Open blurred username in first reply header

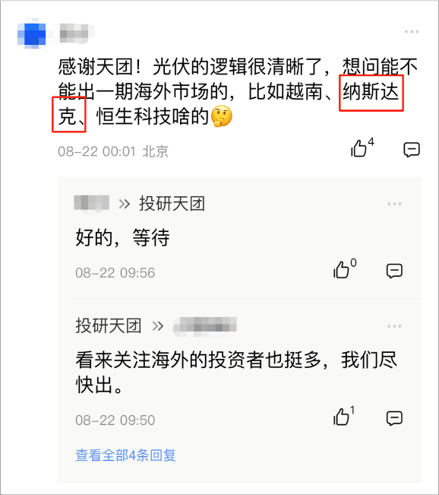pos(92,203)
